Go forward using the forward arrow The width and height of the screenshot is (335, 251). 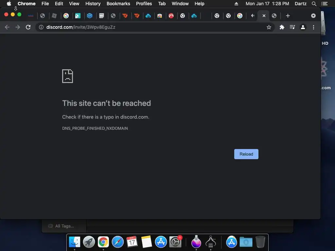pos(18,27)
